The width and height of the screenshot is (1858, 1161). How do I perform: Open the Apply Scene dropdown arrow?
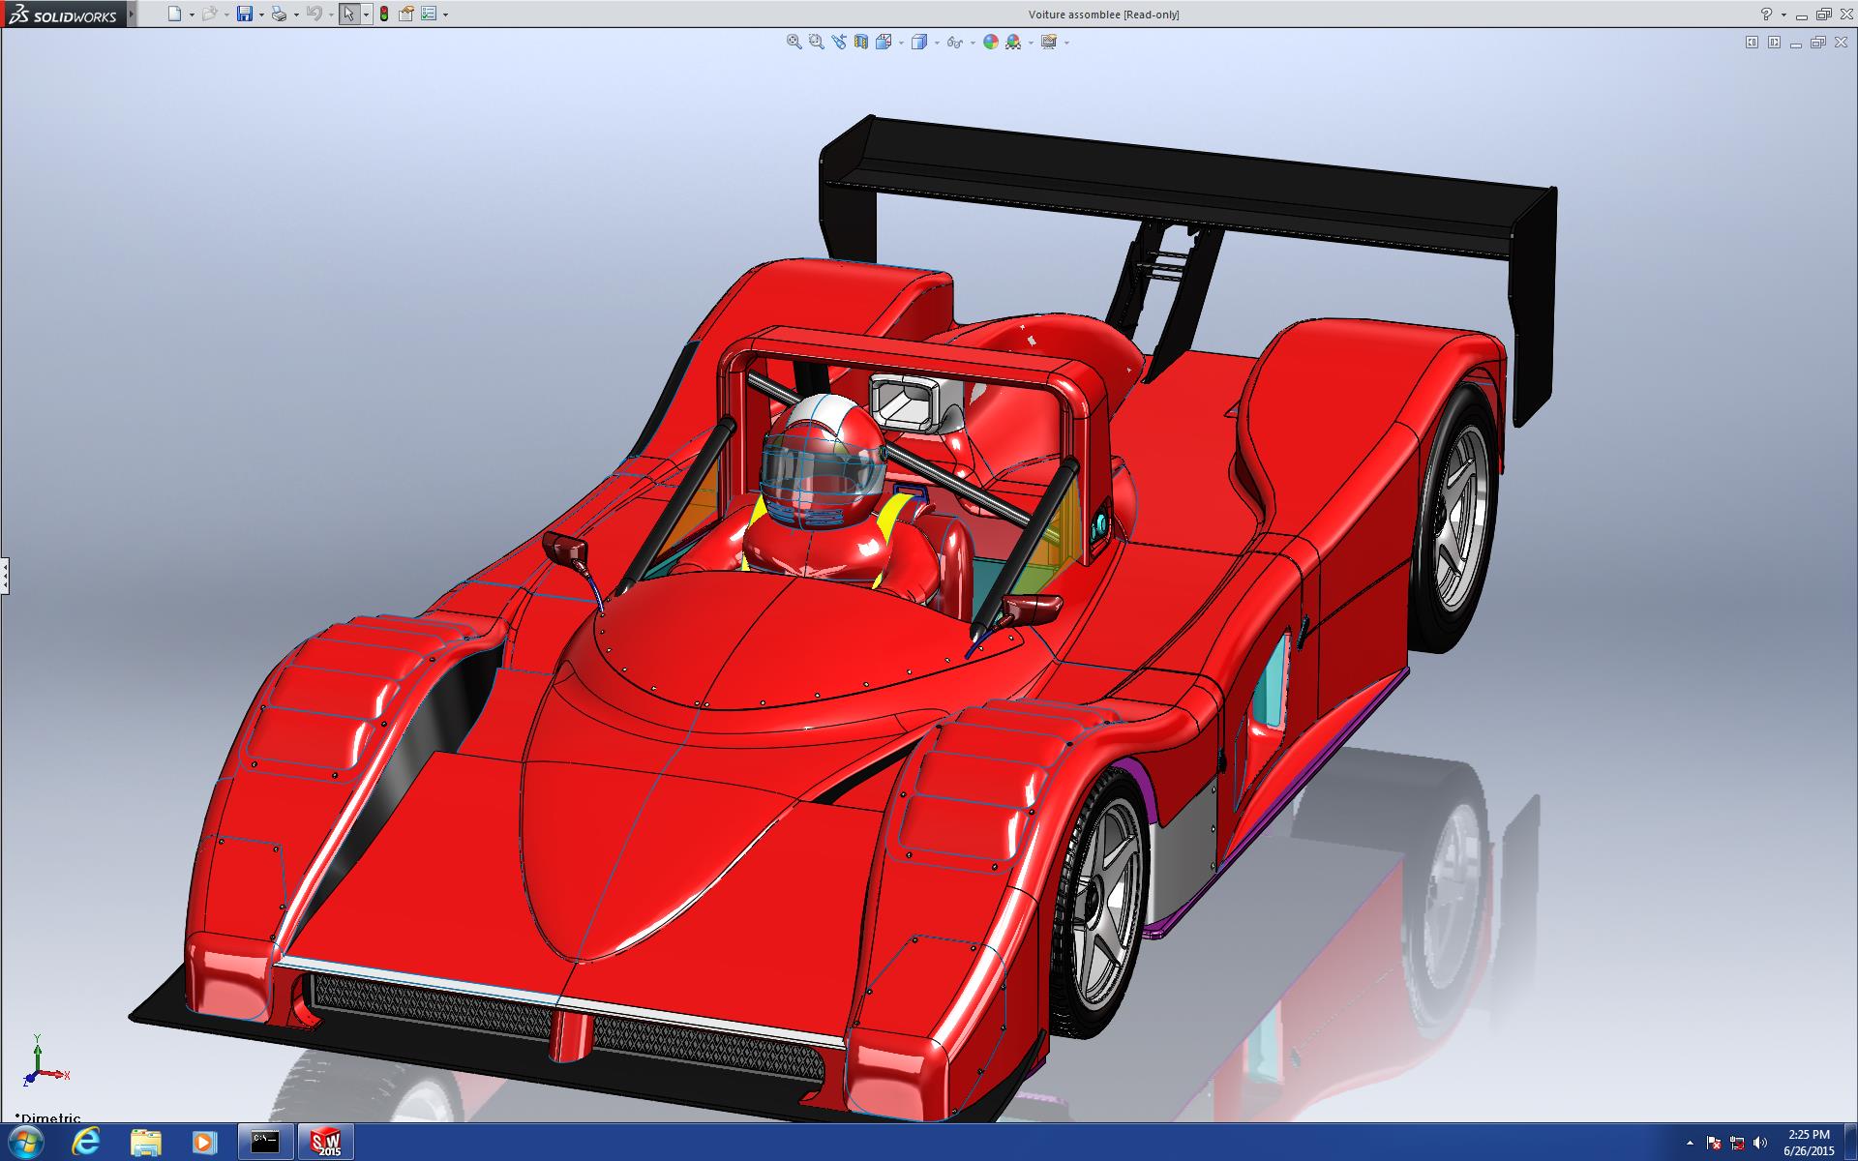[1031, 43]
